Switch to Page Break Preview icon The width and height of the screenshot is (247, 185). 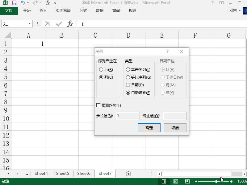click(x=187, y=181)
